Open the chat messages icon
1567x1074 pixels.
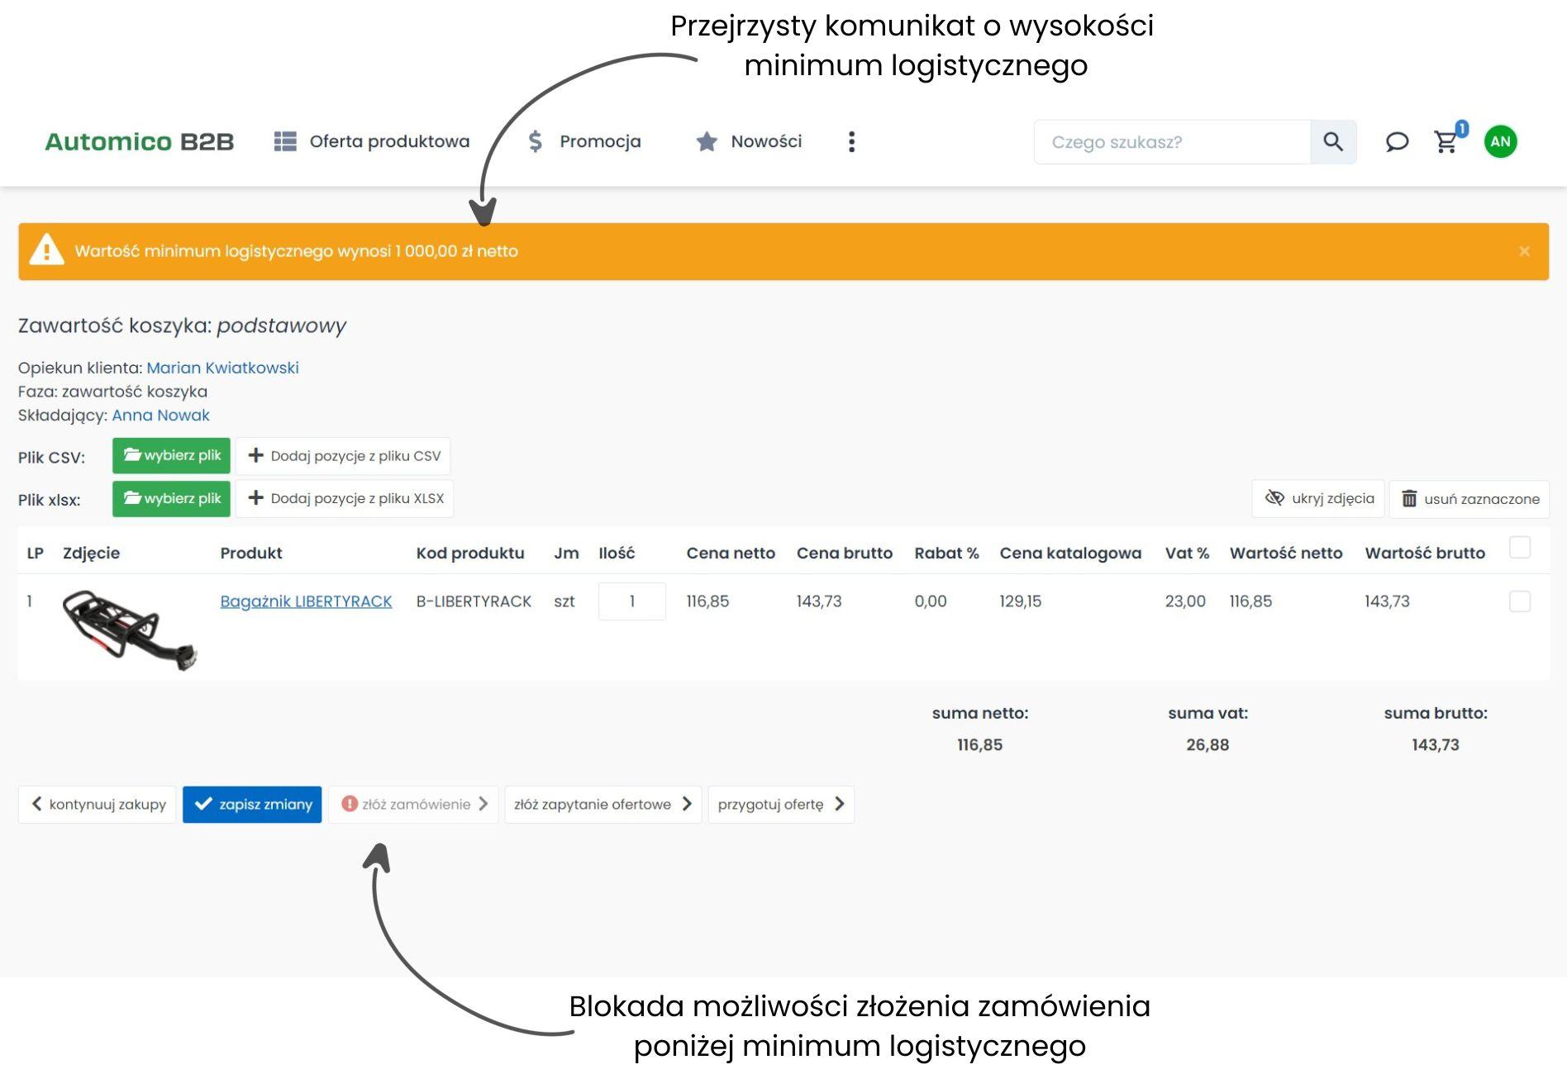[1397, 142]
